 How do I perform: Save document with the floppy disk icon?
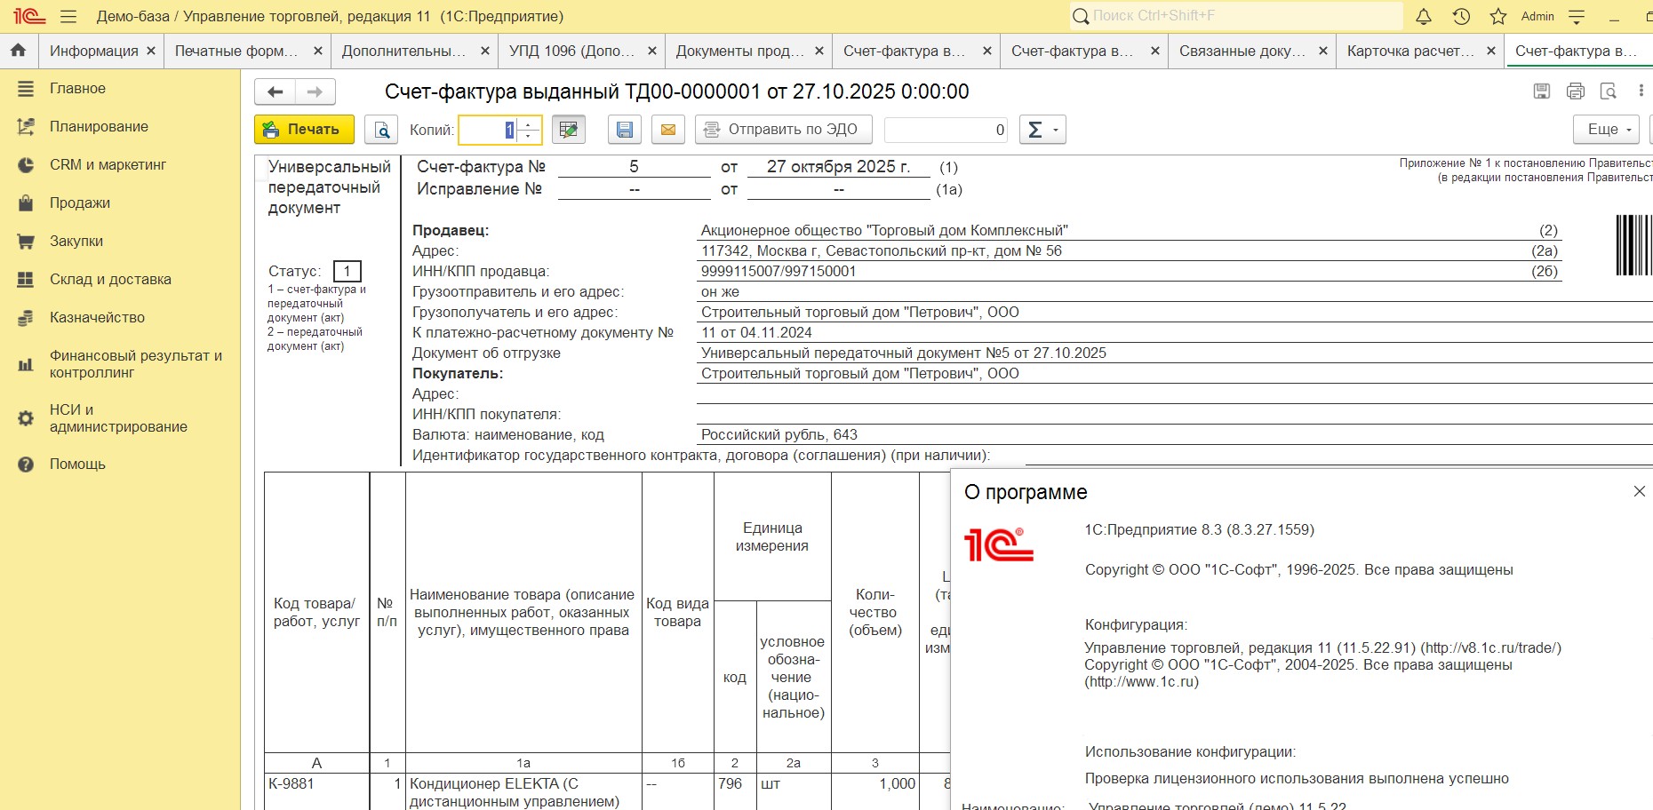pyautogui.click(x=625, y=130)
